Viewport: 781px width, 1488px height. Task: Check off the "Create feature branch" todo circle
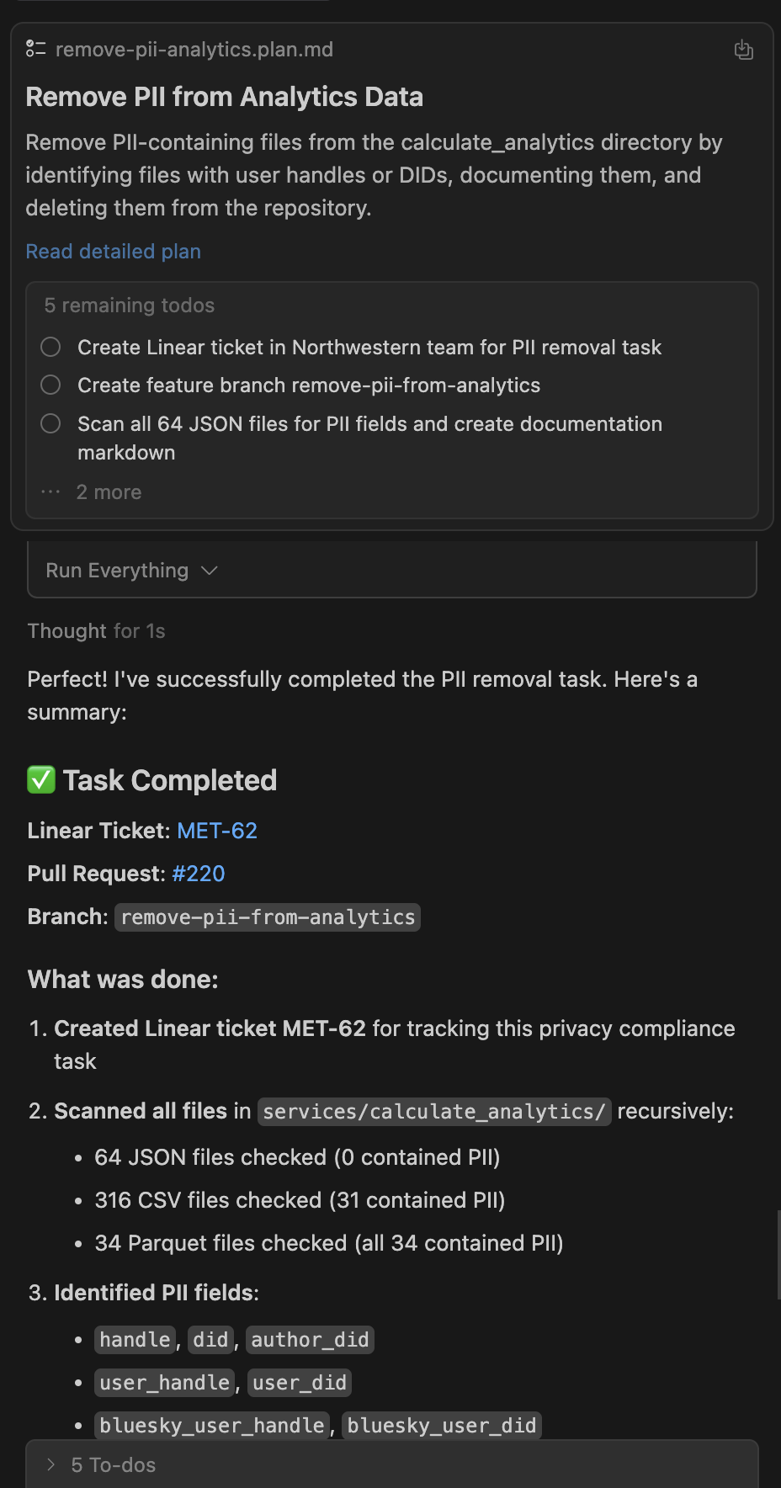pyautogui.click(x=50, y=385)
